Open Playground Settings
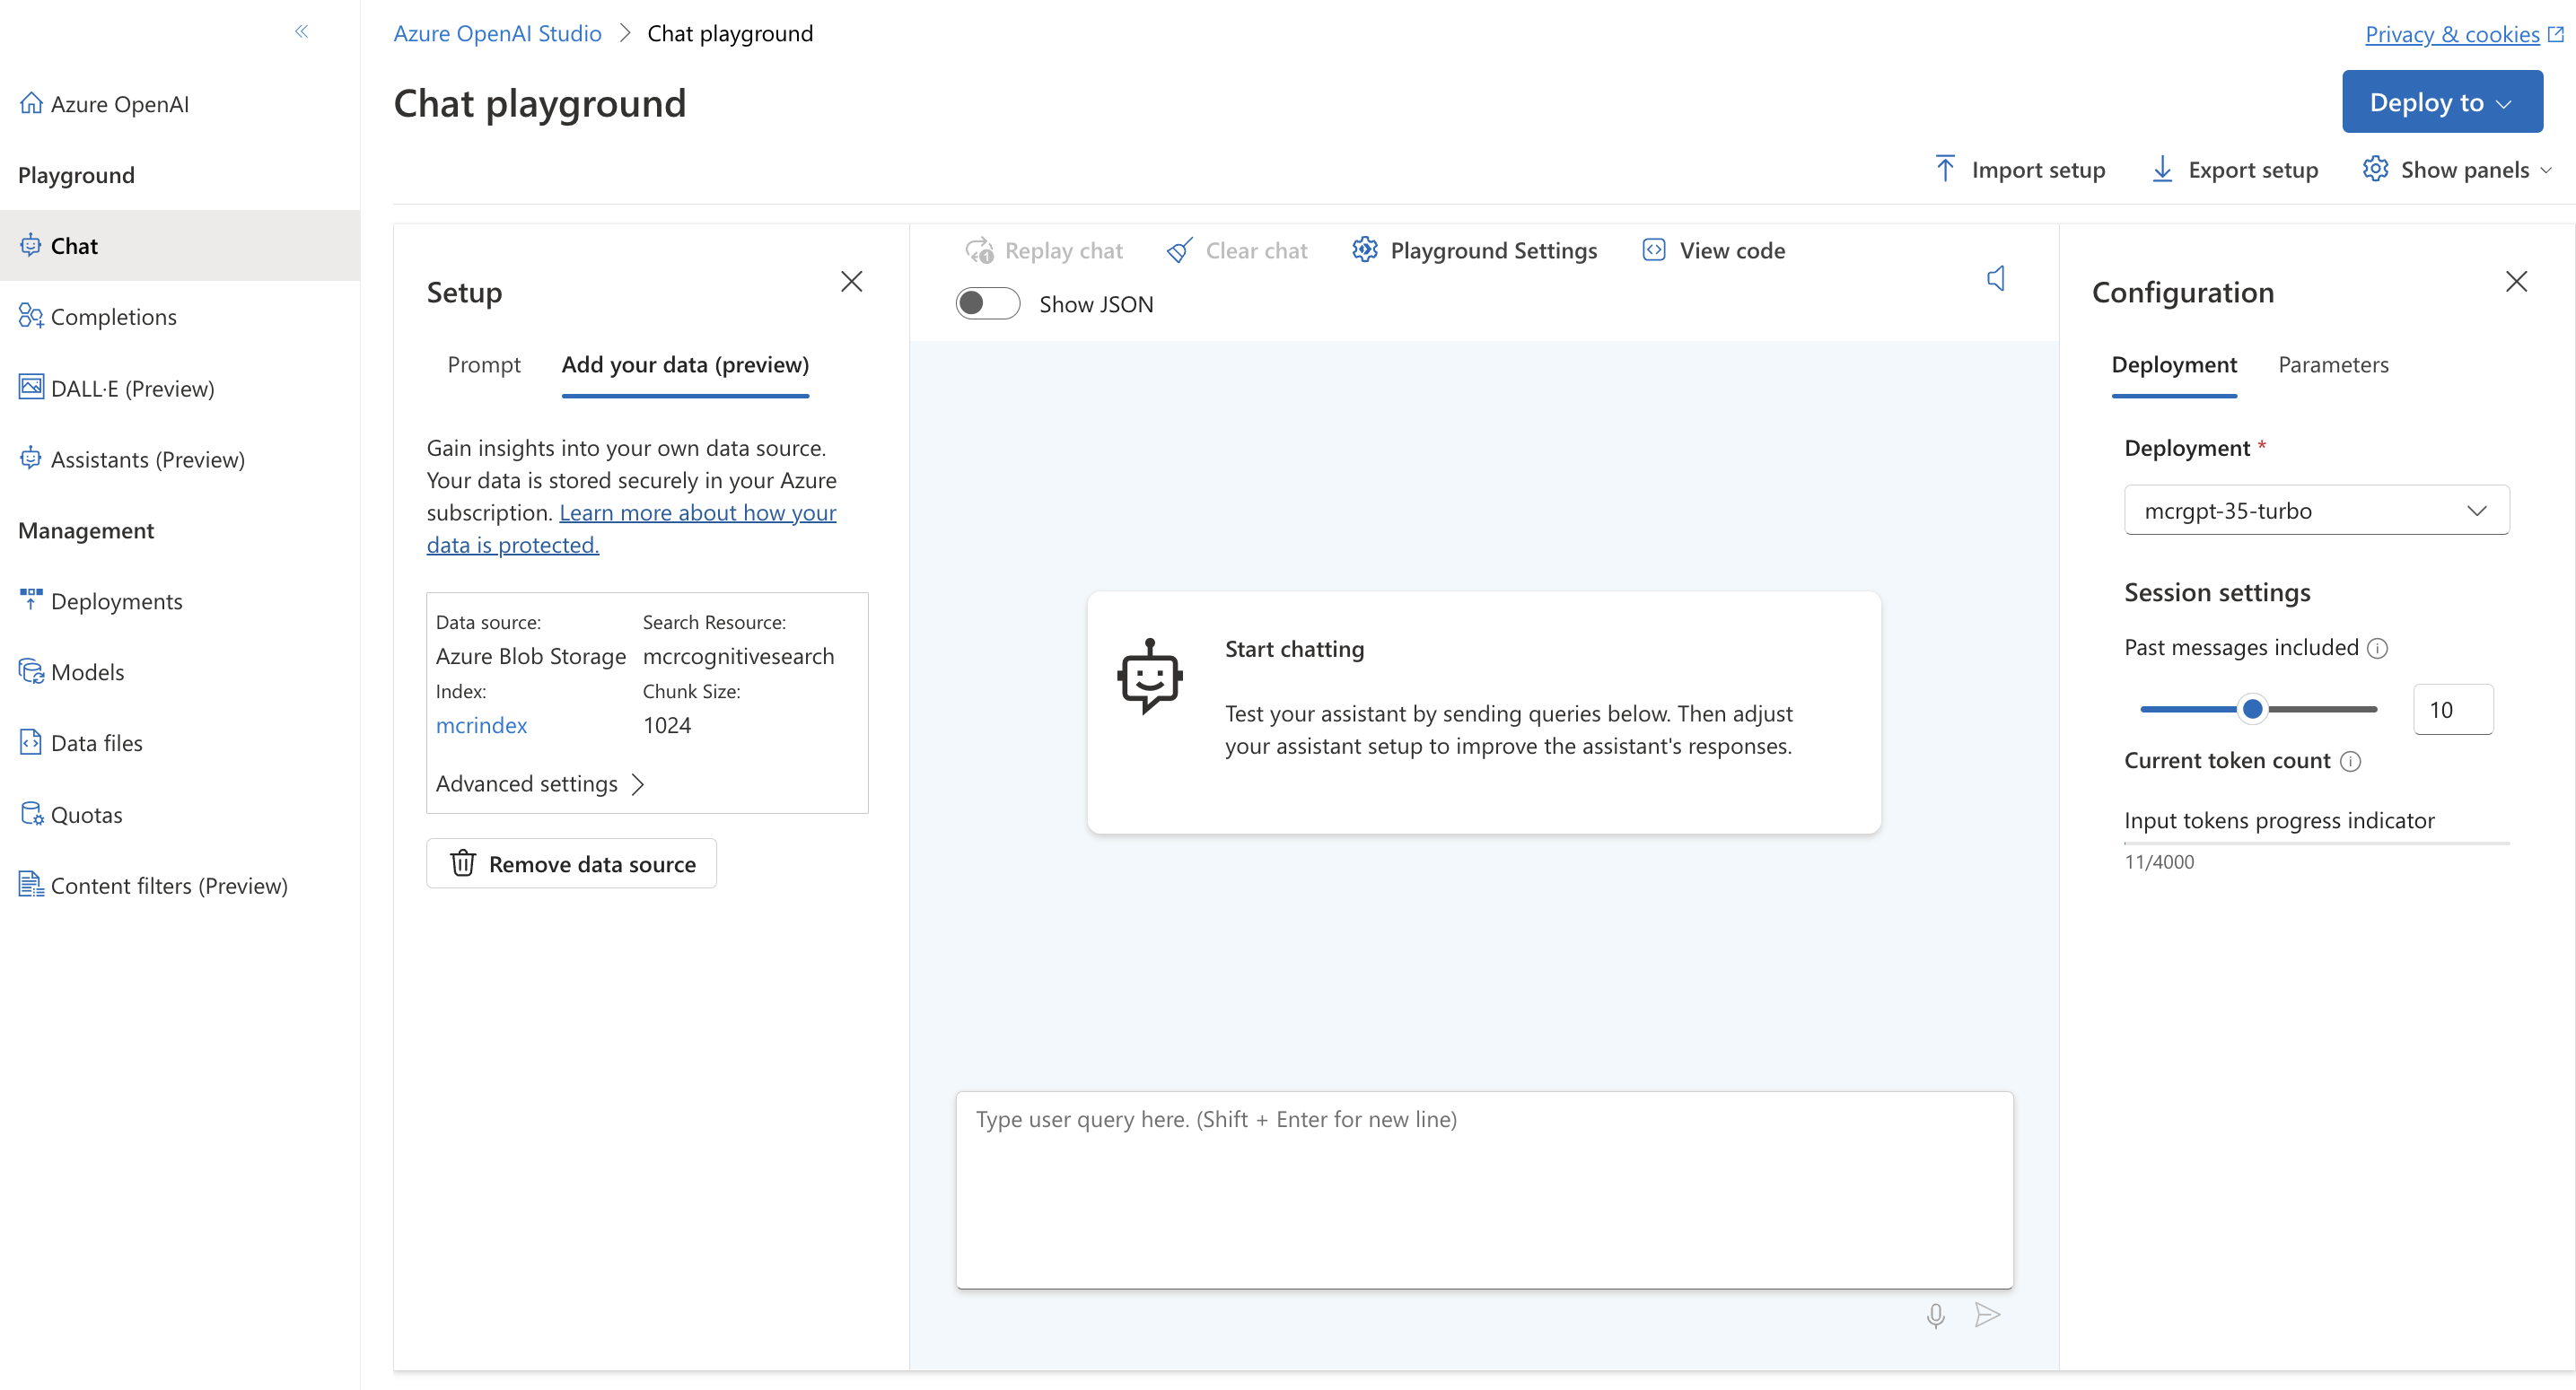Viewport: 2576px width, 1390px height. tap(1474, 250)
